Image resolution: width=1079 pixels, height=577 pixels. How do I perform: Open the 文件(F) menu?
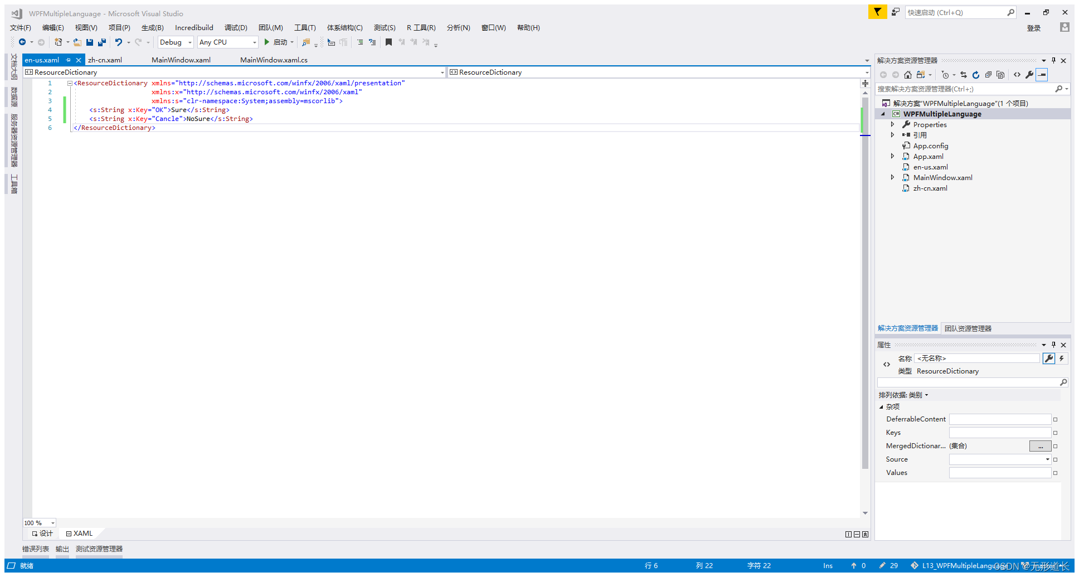pyautogui.click(x=21, y=27)
